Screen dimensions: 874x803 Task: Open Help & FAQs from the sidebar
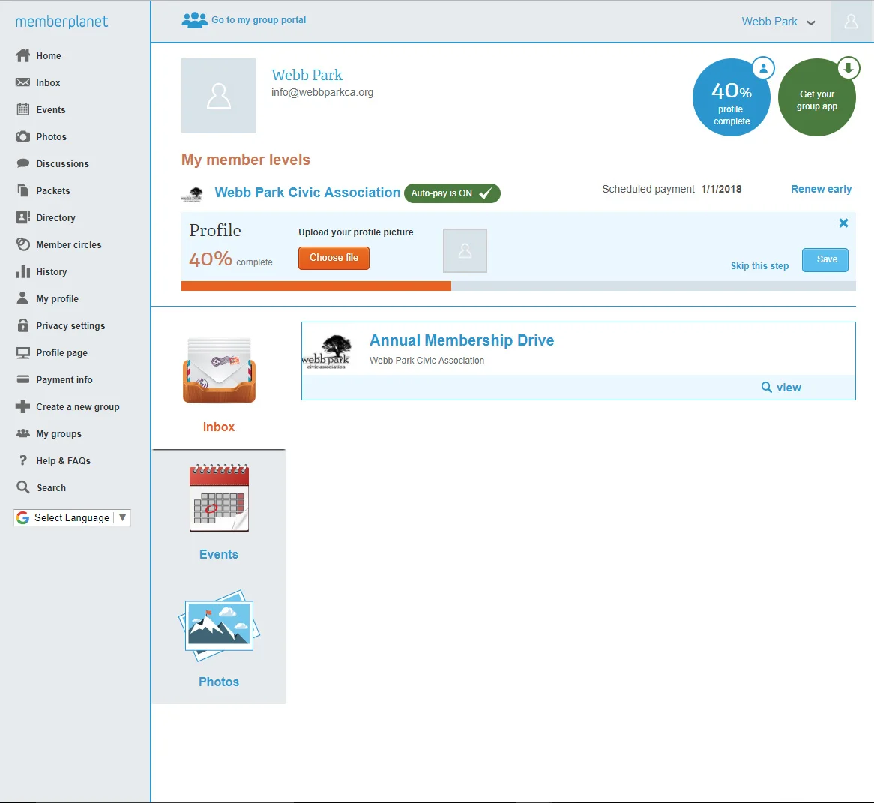tap(63, 460)
